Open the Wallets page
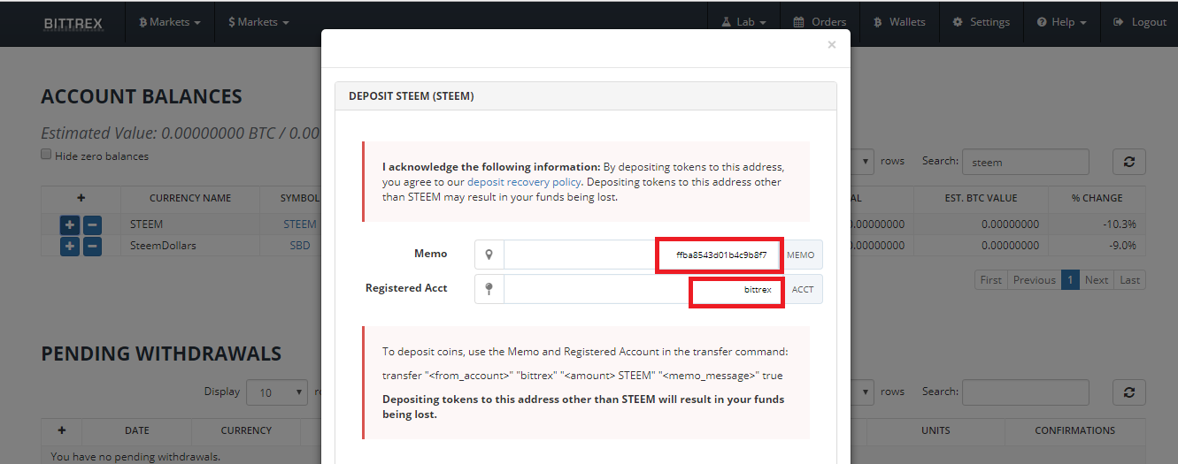Screen dimensions: 1178x464 [x=899, y=22]
